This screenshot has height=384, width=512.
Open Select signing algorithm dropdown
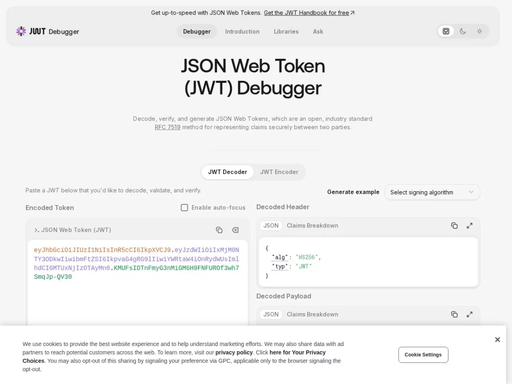click(x=432, y=192)
